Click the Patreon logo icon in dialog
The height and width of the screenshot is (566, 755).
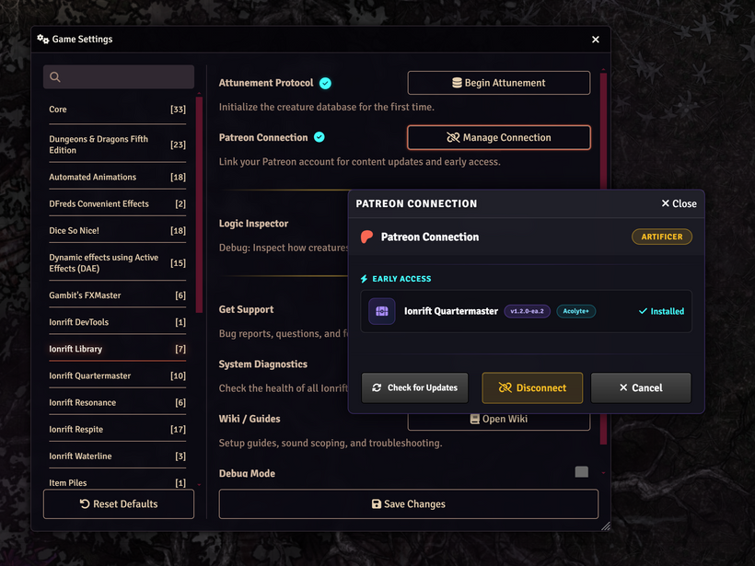coord(368,237)
